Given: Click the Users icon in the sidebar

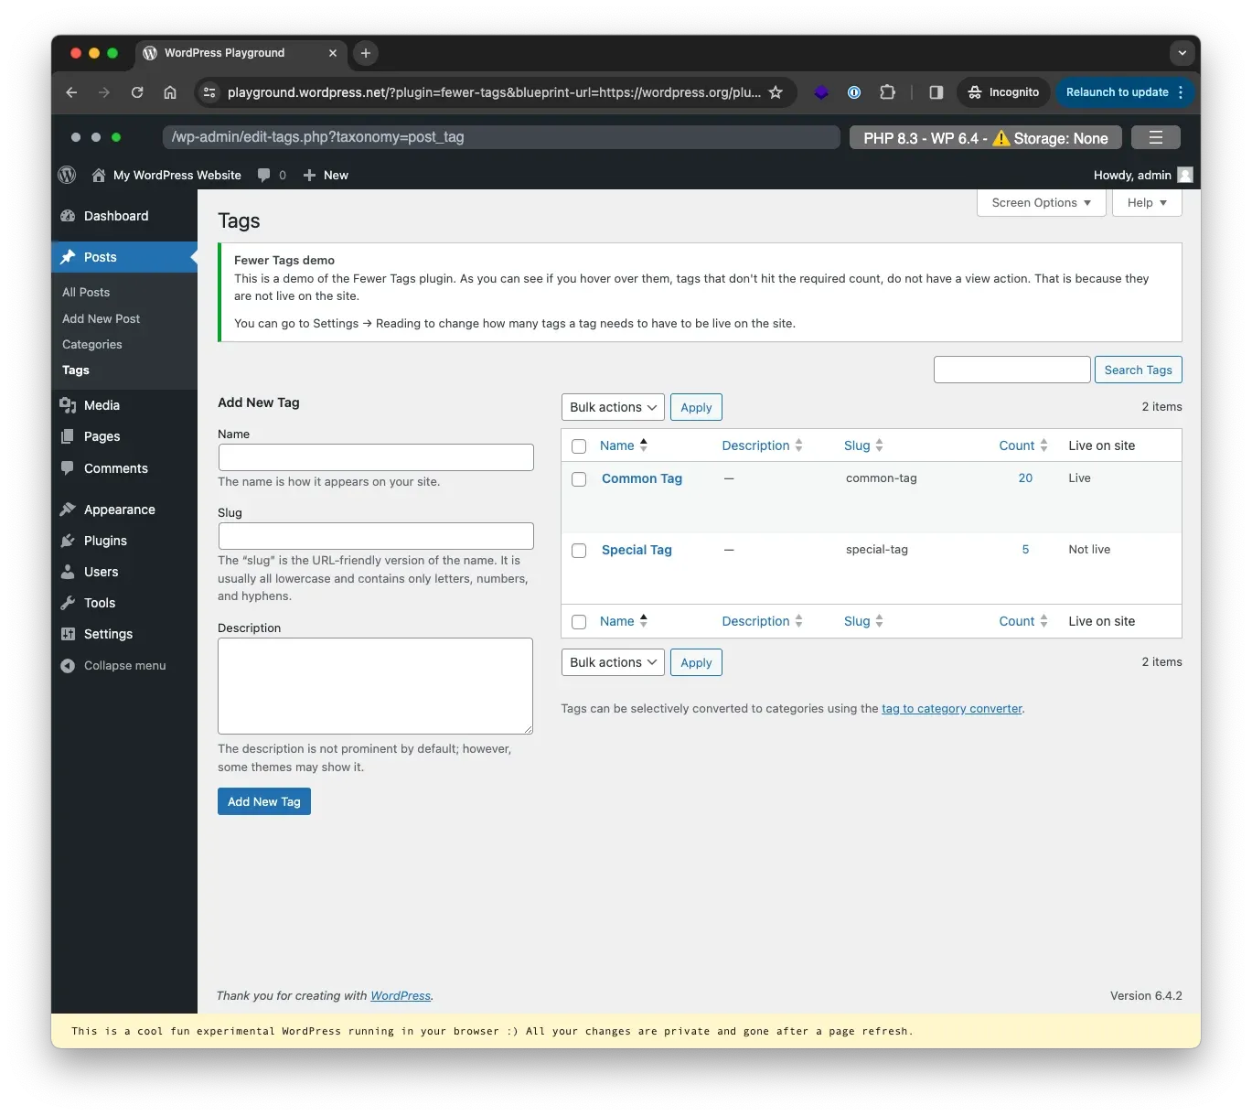Looking at the screenshot, I should tap(69, 572).
